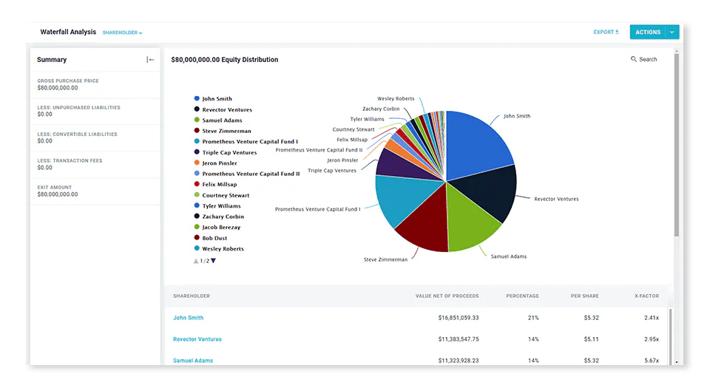Toggle Steve Zimmerman legend entry

pyautogui.click(x=223, y=131)
